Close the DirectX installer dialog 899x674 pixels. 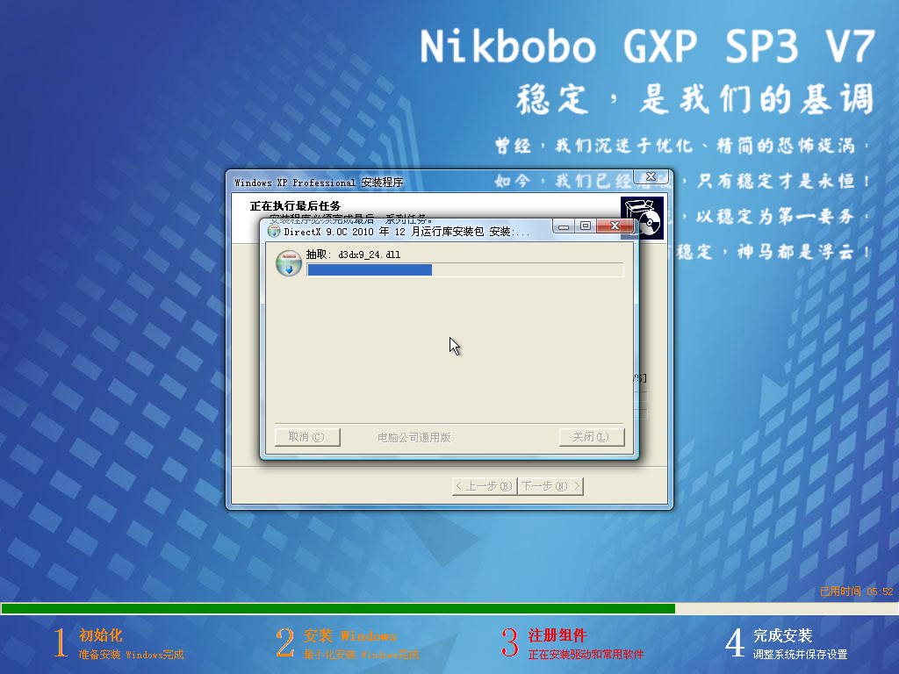coord(614,226)
